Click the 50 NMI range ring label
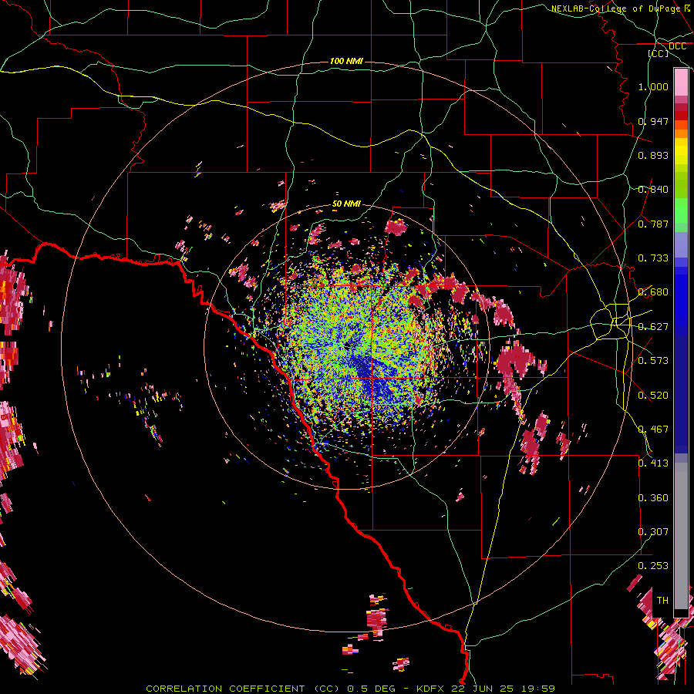This screenshot has width=694, height=694. pyautogui.click(x=346, y=204)
